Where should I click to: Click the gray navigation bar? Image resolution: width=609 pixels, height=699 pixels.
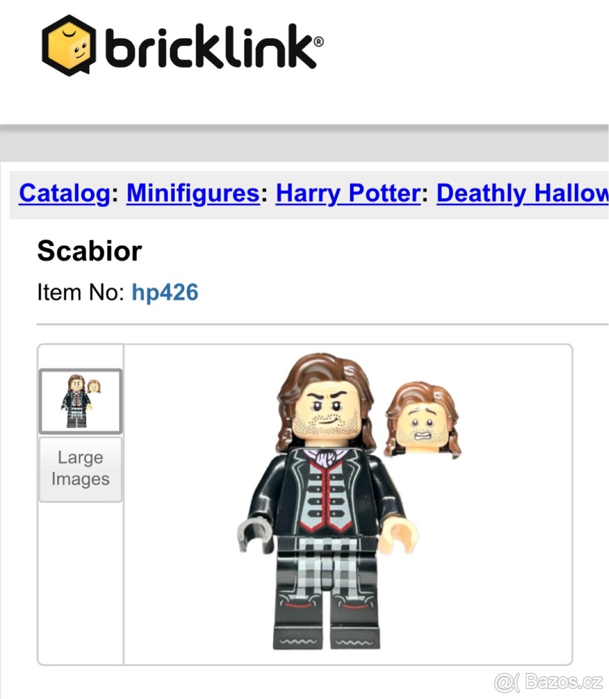click(304, 143)
